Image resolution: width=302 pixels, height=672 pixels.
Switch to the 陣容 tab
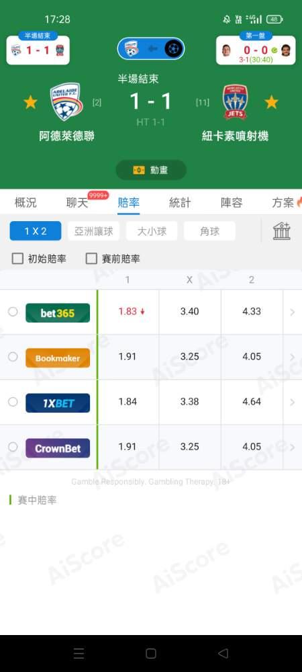coord(232,203)
